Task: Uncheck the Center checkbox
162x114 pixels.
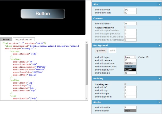Action: click(x=147, y=57)
